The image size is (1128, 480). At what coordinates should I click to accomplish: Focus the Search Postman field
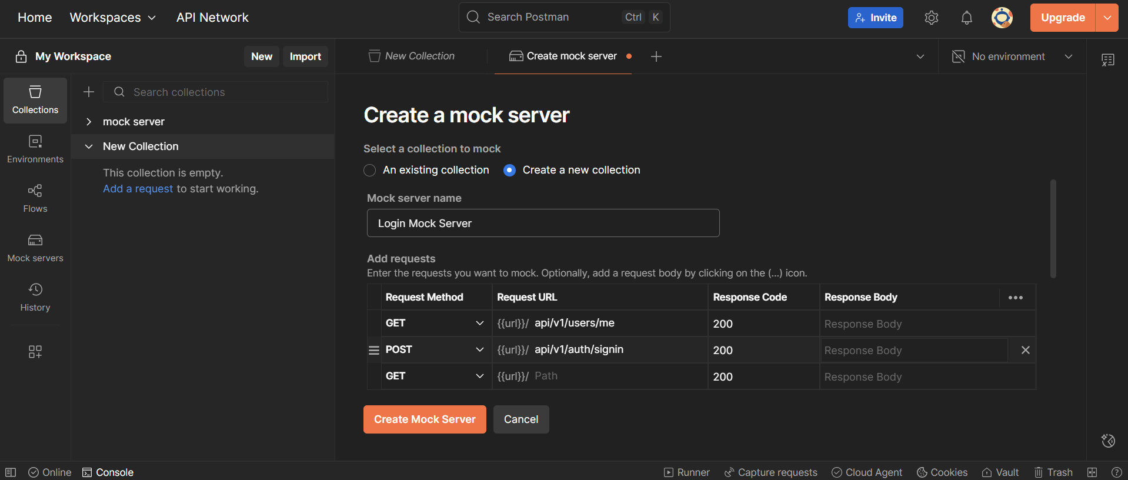(x=564, y=17)
